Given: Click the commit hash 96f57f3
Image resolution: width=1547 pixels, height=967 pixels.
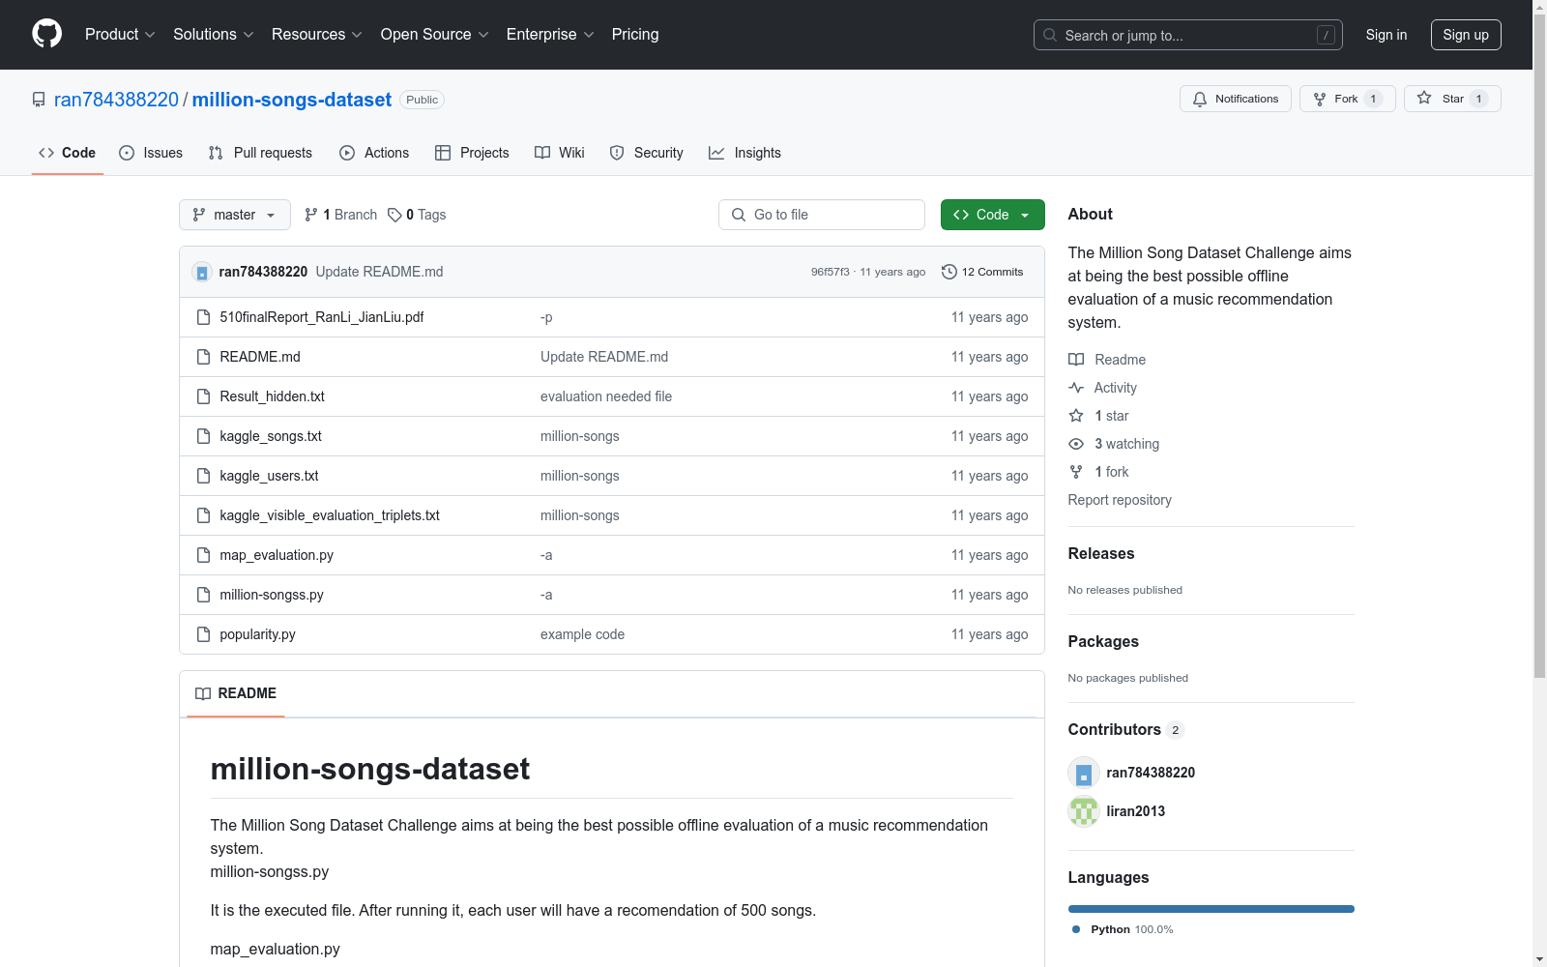Looking at the screenshot, I should pos(830,272).
